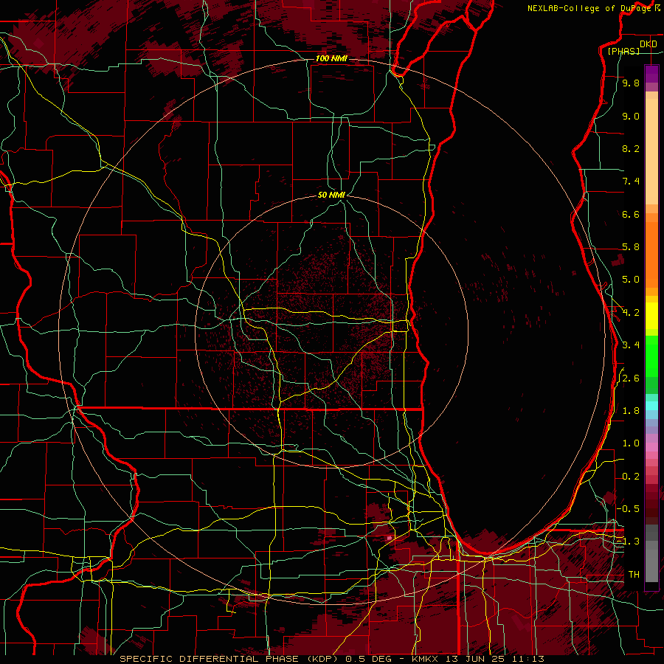The image size is (664, 664).
Task: Click the [PHAS] legend label
Action: (623, 51)
